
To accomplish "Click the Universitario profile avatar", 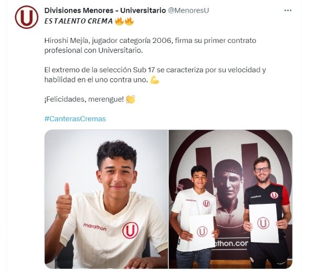I will [x=27, y=17].
